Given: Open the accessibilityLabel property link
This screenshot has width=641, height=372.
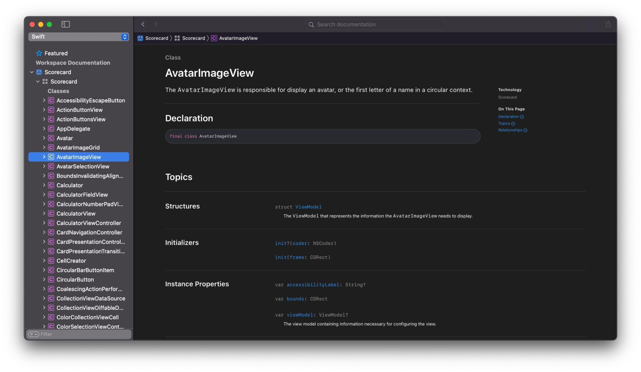Looking at the screenshot, I should click(x=312, y=285).
